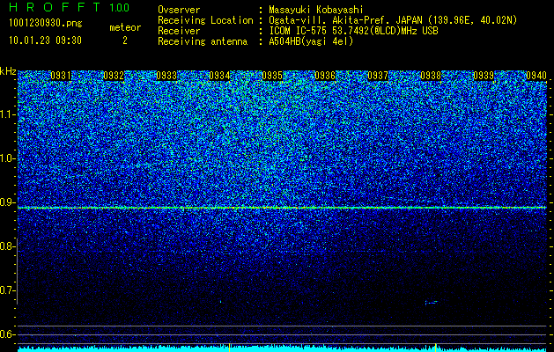Click the 0.7 kHz axis label
The height and width of the screenshot is (352, 554).
[x=6, y=290]
